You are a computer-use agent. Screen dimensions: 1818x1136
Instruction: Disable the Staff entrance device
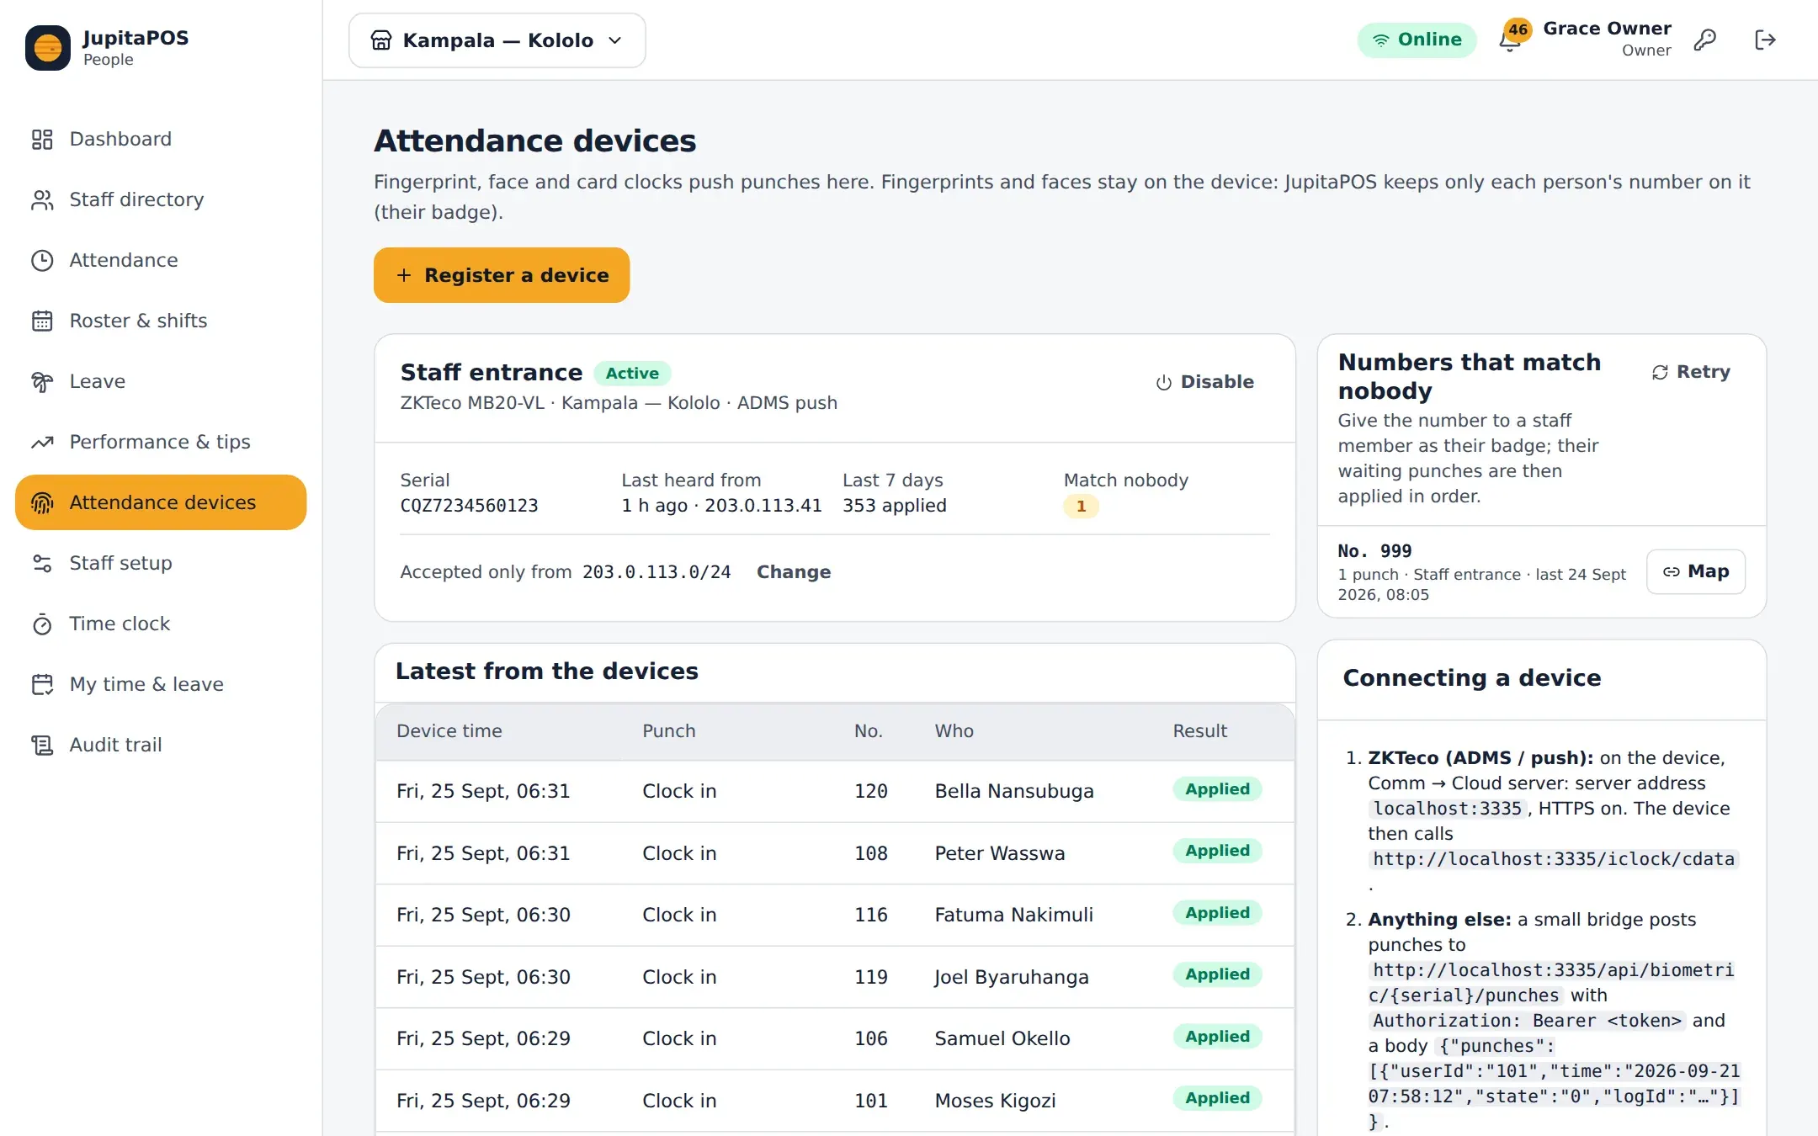tap(1205, 382)
